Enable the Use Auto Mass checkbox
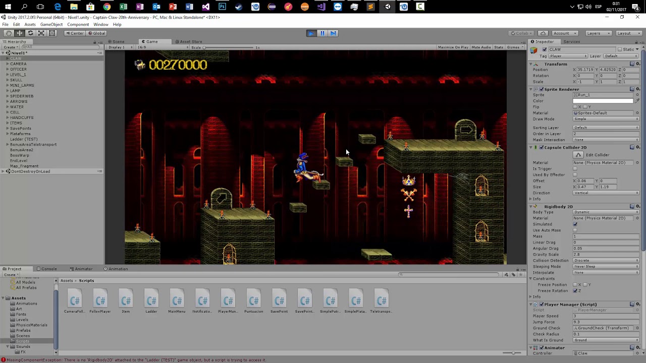Image resolution: width=646 pixels, height=363 pixels. point(575,230)
